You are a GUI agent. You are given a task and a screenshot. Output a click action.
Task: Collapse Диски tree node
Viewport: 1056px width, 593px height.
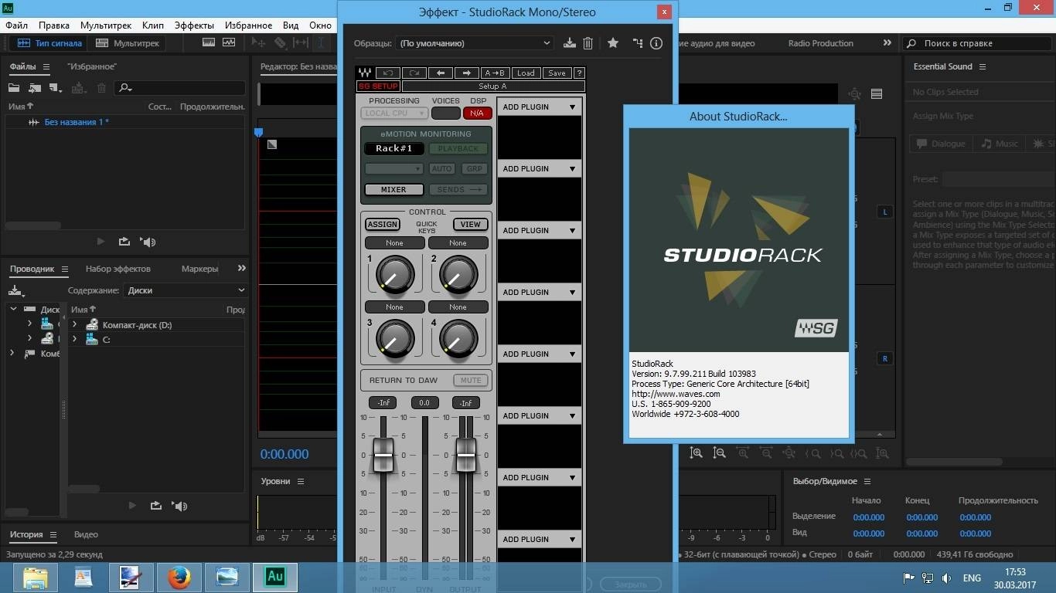13,309
